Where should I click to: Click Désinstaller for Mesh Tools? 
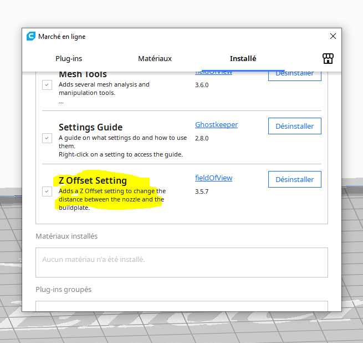(x=295, y=76)
